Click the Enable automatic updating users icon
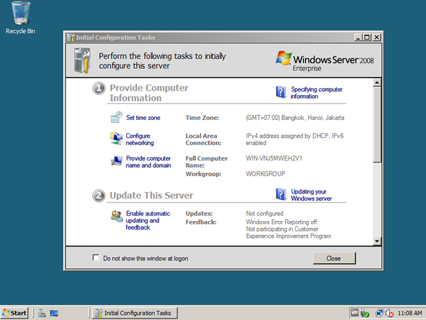The height and width of the screenshot is (320, 426). 117,216
